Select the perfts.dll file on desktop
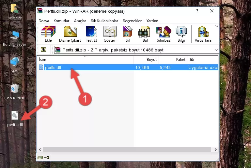 [15, 119]
